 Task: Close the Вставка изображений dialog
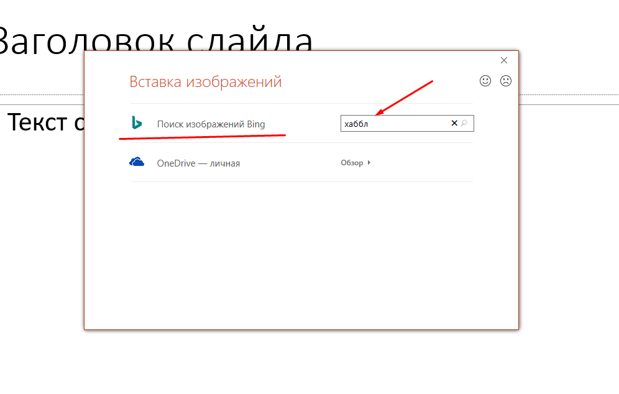click(x=504, y=60)
